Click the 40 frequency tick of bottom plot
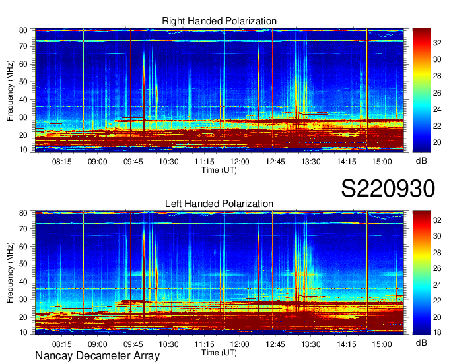 tap(23, 282)
